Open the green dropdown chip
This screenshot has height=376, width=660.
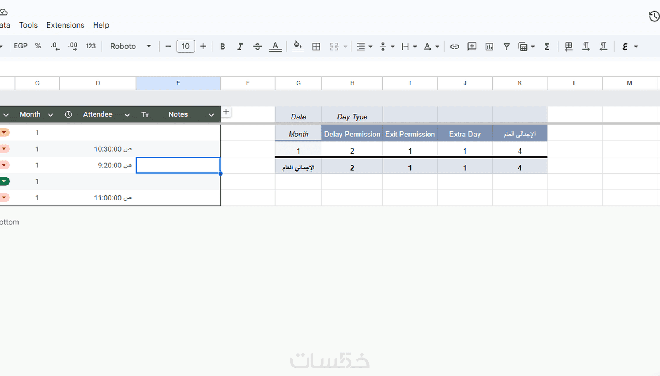click(4, 181)
